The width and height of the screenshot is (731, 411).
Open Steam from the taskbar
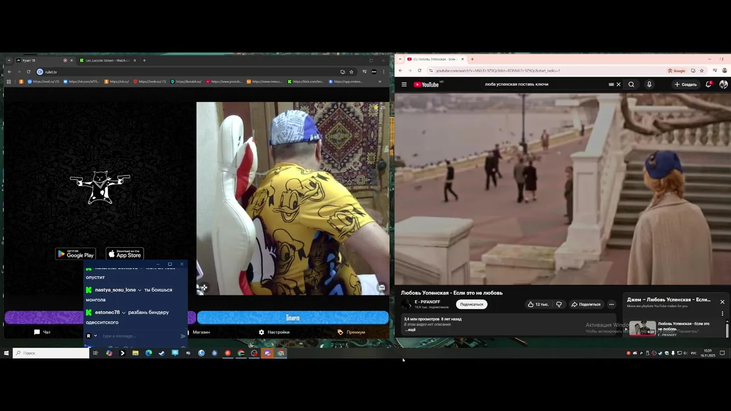click(162, 353)
